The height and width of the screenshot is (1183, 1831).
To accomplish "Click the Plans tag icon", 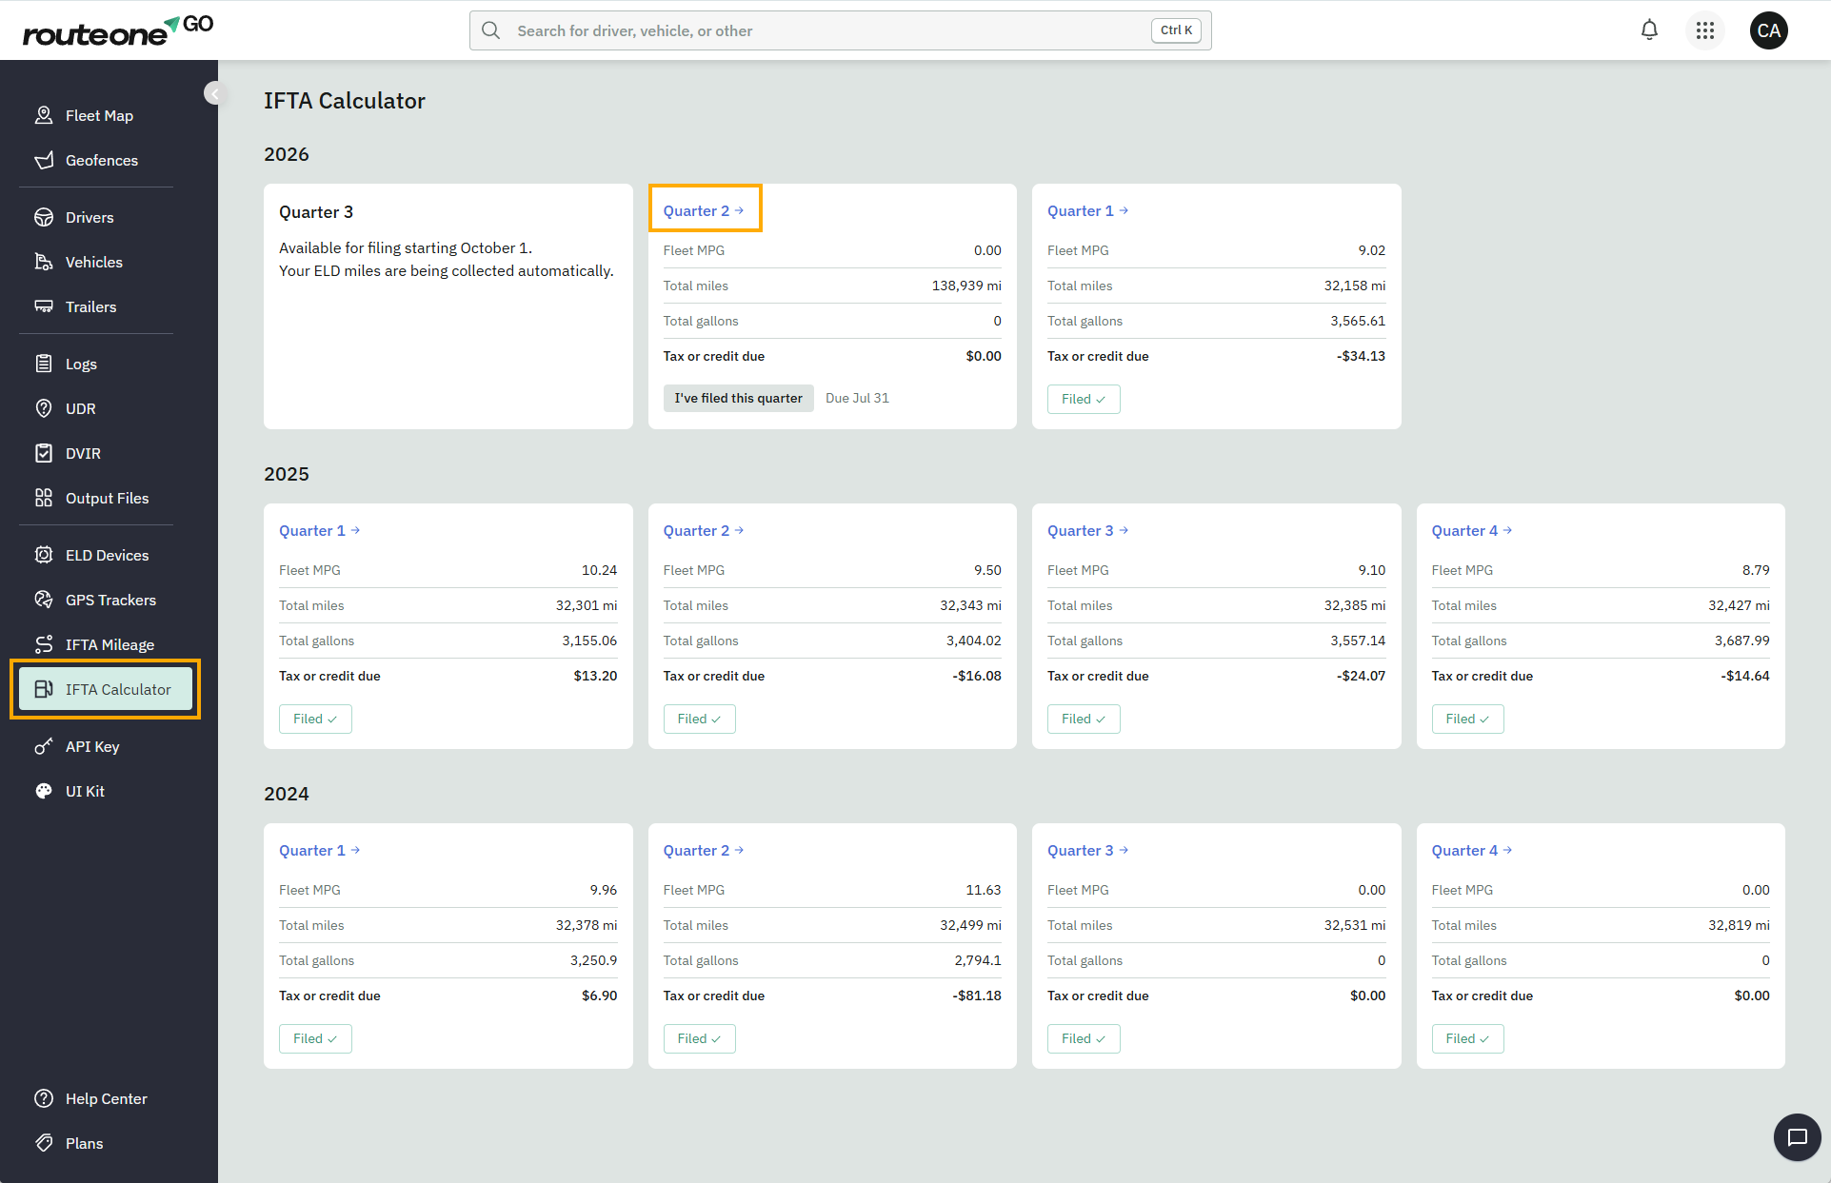I will 44,1143.
